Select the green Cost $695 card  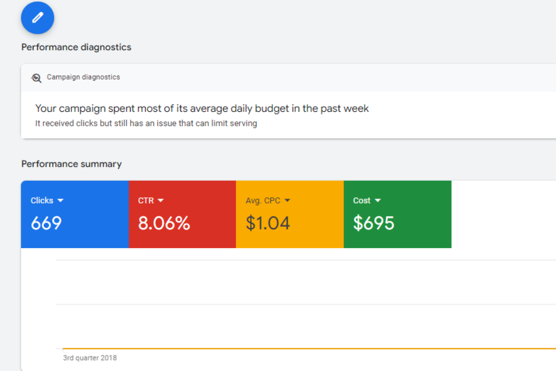coord(398,214)
